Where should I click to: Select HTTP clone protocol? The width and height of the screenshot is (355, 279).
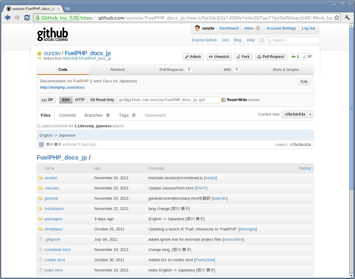pyautogui.click(x=80, y=100)
